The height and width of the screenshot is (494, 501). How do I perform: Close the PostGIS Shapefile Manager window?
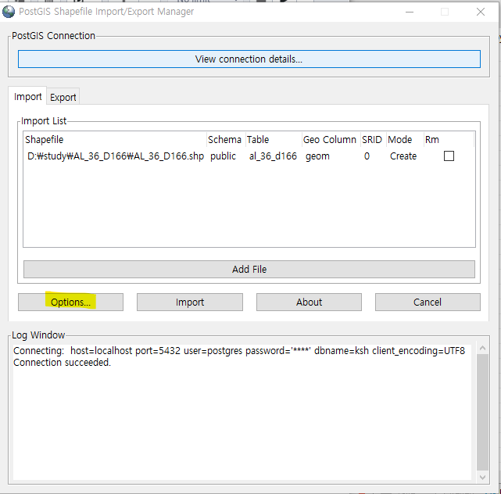[480, 13]
